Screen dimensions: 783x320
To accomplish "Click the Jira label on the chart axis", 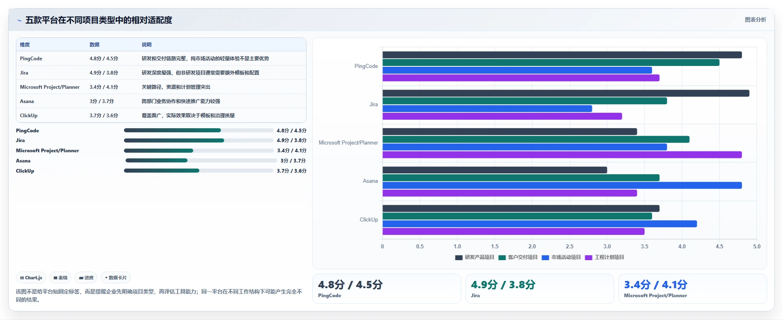I will tap(373, 105).
